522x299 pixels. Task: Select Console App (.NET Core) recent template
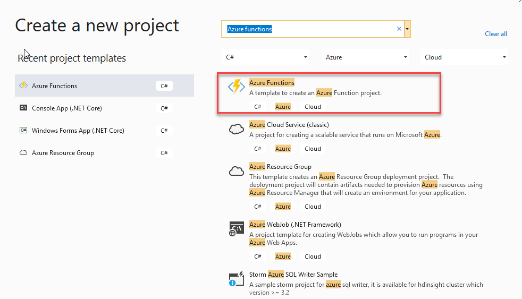tap(104, 108)
